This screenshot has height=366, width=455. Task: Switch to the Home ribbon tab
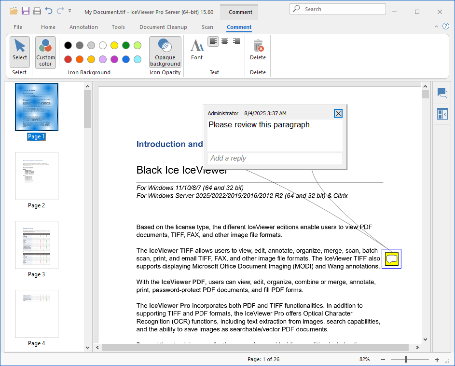point(48,27)
